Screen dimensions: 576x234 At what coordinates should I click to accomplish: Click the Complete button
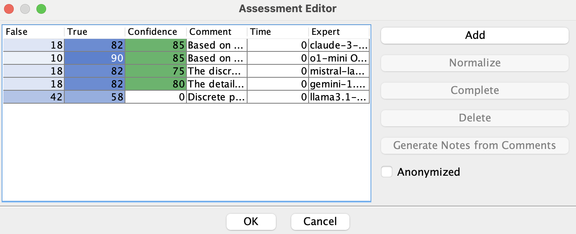click(474, 90)
